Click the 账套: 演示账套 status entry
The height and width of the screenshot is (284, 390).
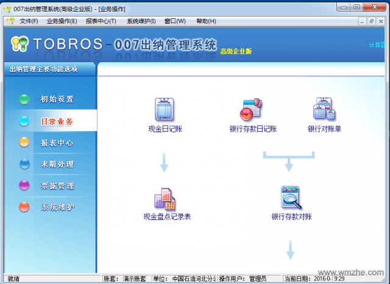pyautogui.click(x=125, y=279)
